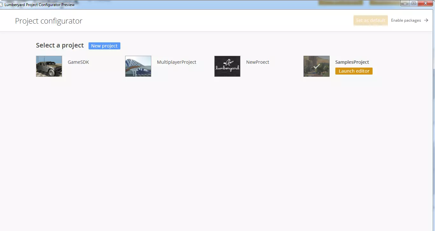Open the Enable packages link
The width and height of the screenshot is (435, 231).
point(406,20)
